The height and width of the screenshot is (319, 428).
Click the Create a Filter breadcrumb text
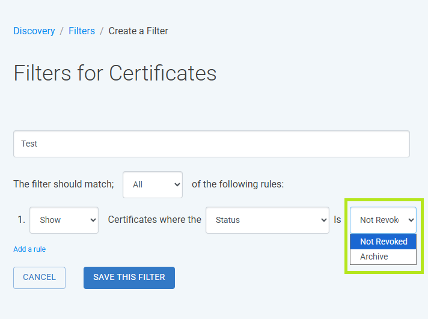tap(138, 31)
